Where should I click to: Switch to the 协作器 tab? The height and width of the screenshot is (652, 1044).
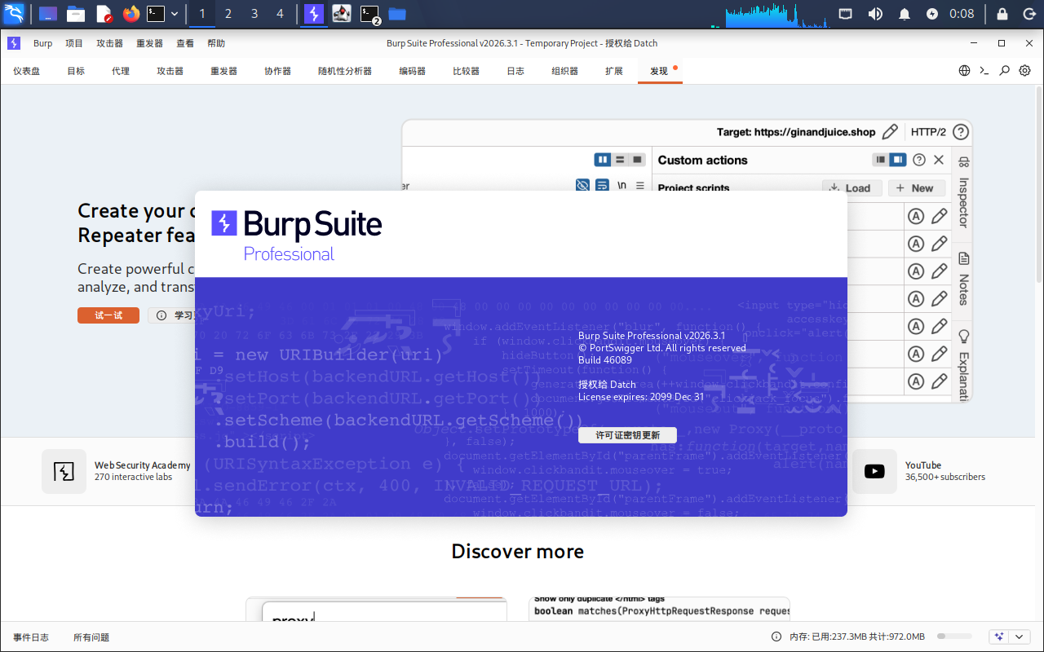(x=277, y=71)
